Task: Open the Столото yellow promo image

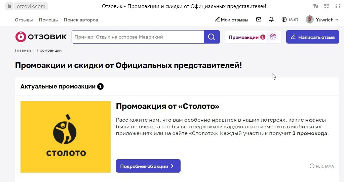Action: 66,137
